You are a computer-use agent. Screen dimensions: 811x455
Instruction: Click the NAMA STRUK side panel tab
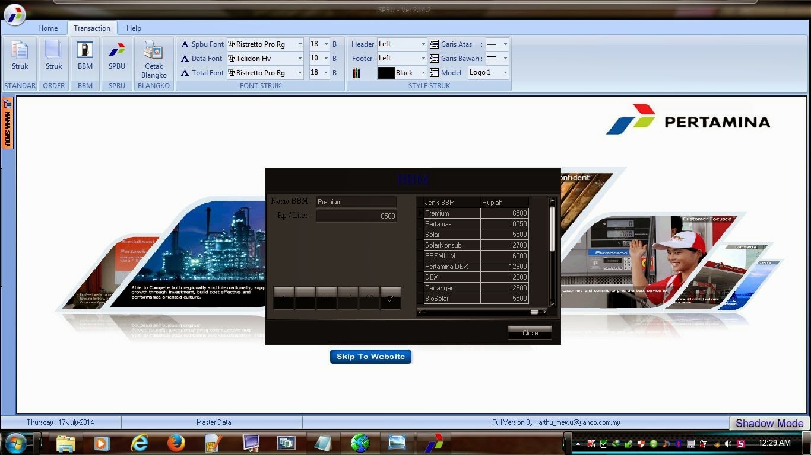click(8, 123)
